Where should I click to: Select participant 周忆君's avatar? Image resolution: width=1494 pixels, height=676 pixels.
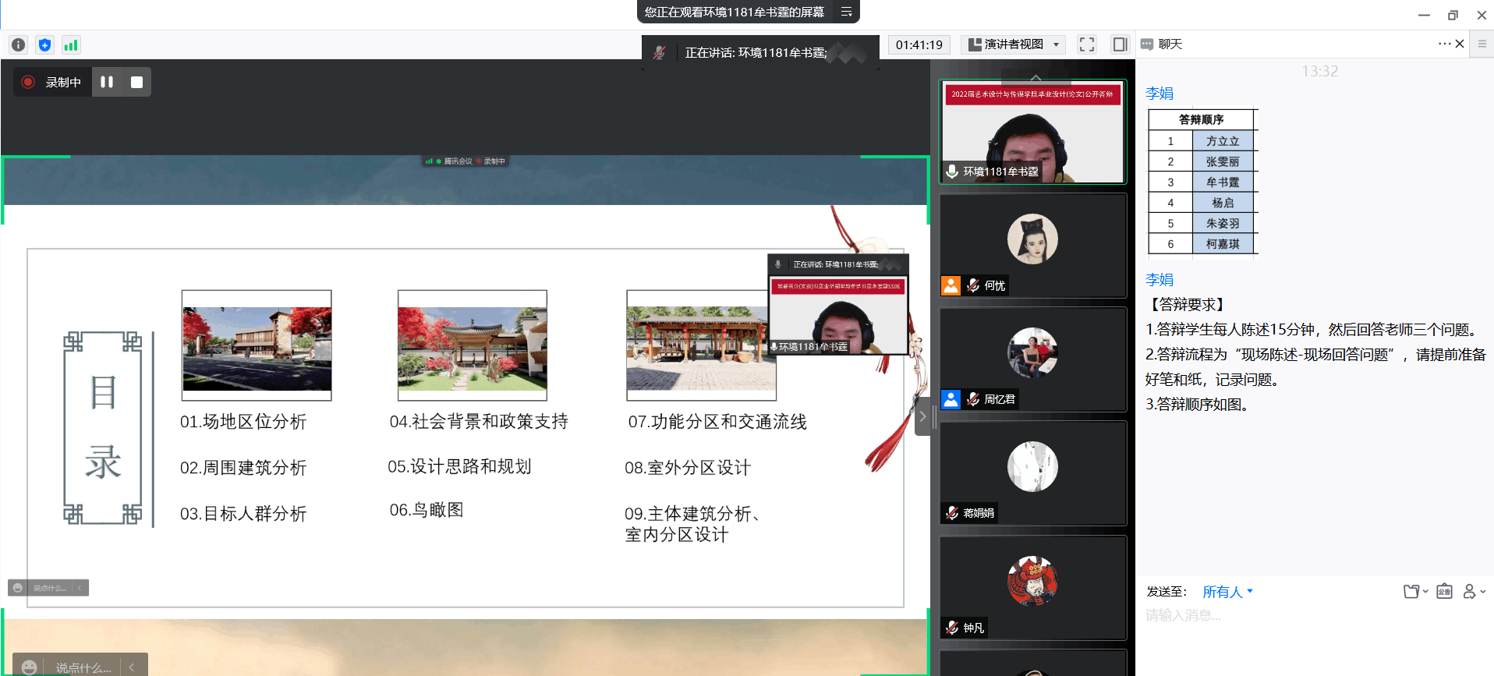pos(1032,352)
